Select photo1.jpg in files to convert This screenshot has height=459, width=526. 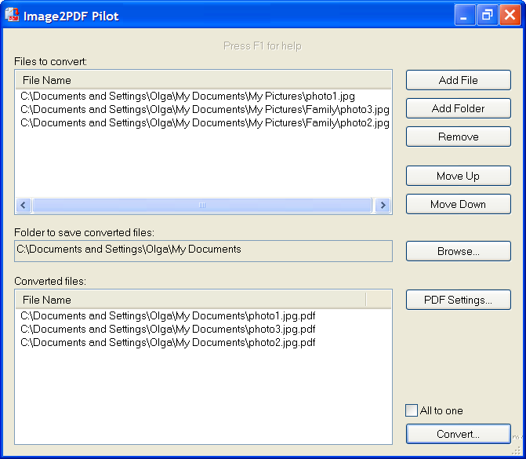click(x=187, y=97)
